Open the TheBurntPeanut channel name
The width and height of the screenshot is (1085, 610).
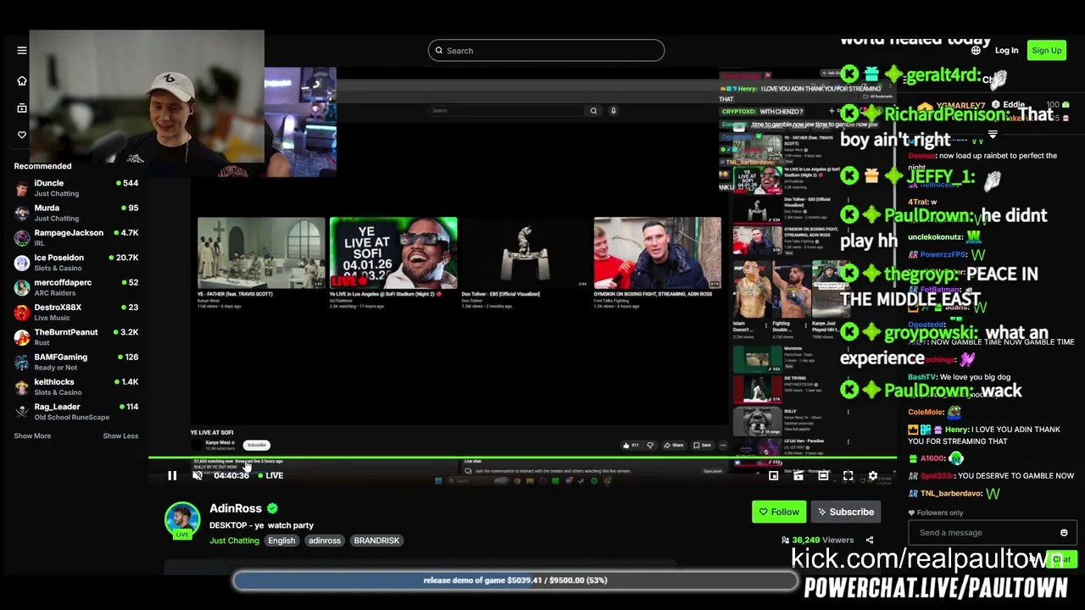(66, 332)
